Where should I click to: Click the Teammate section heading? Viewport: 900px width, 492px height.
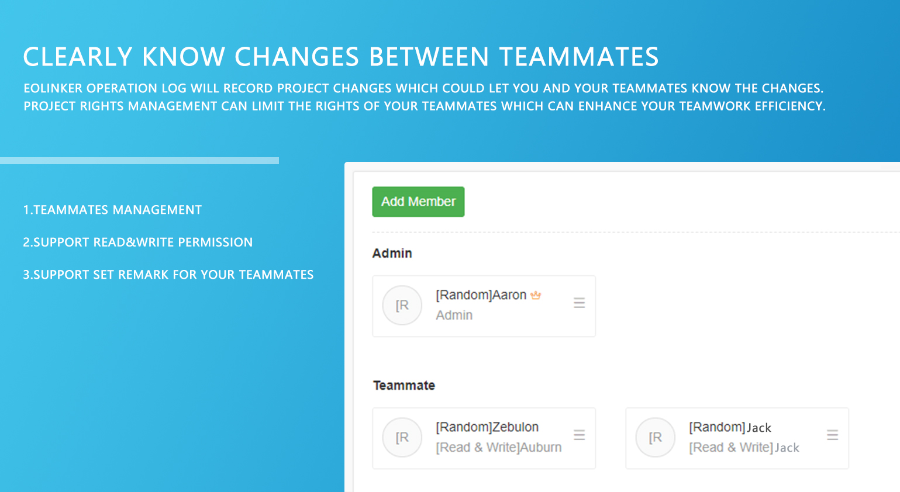tap(404, 385)
